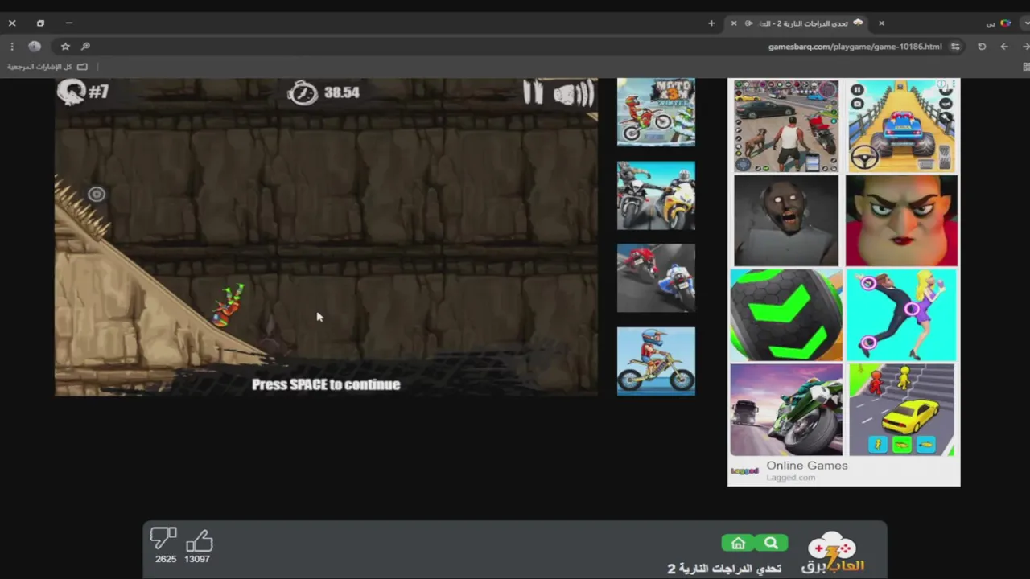Click the Online Games ad title
1030x579 pixels.
point(807,466)
